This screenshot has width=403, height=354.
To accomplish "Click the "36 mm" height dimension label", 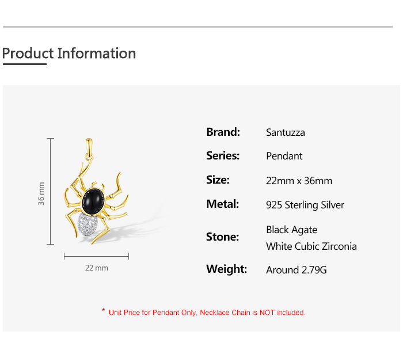I will click(41, 194).
